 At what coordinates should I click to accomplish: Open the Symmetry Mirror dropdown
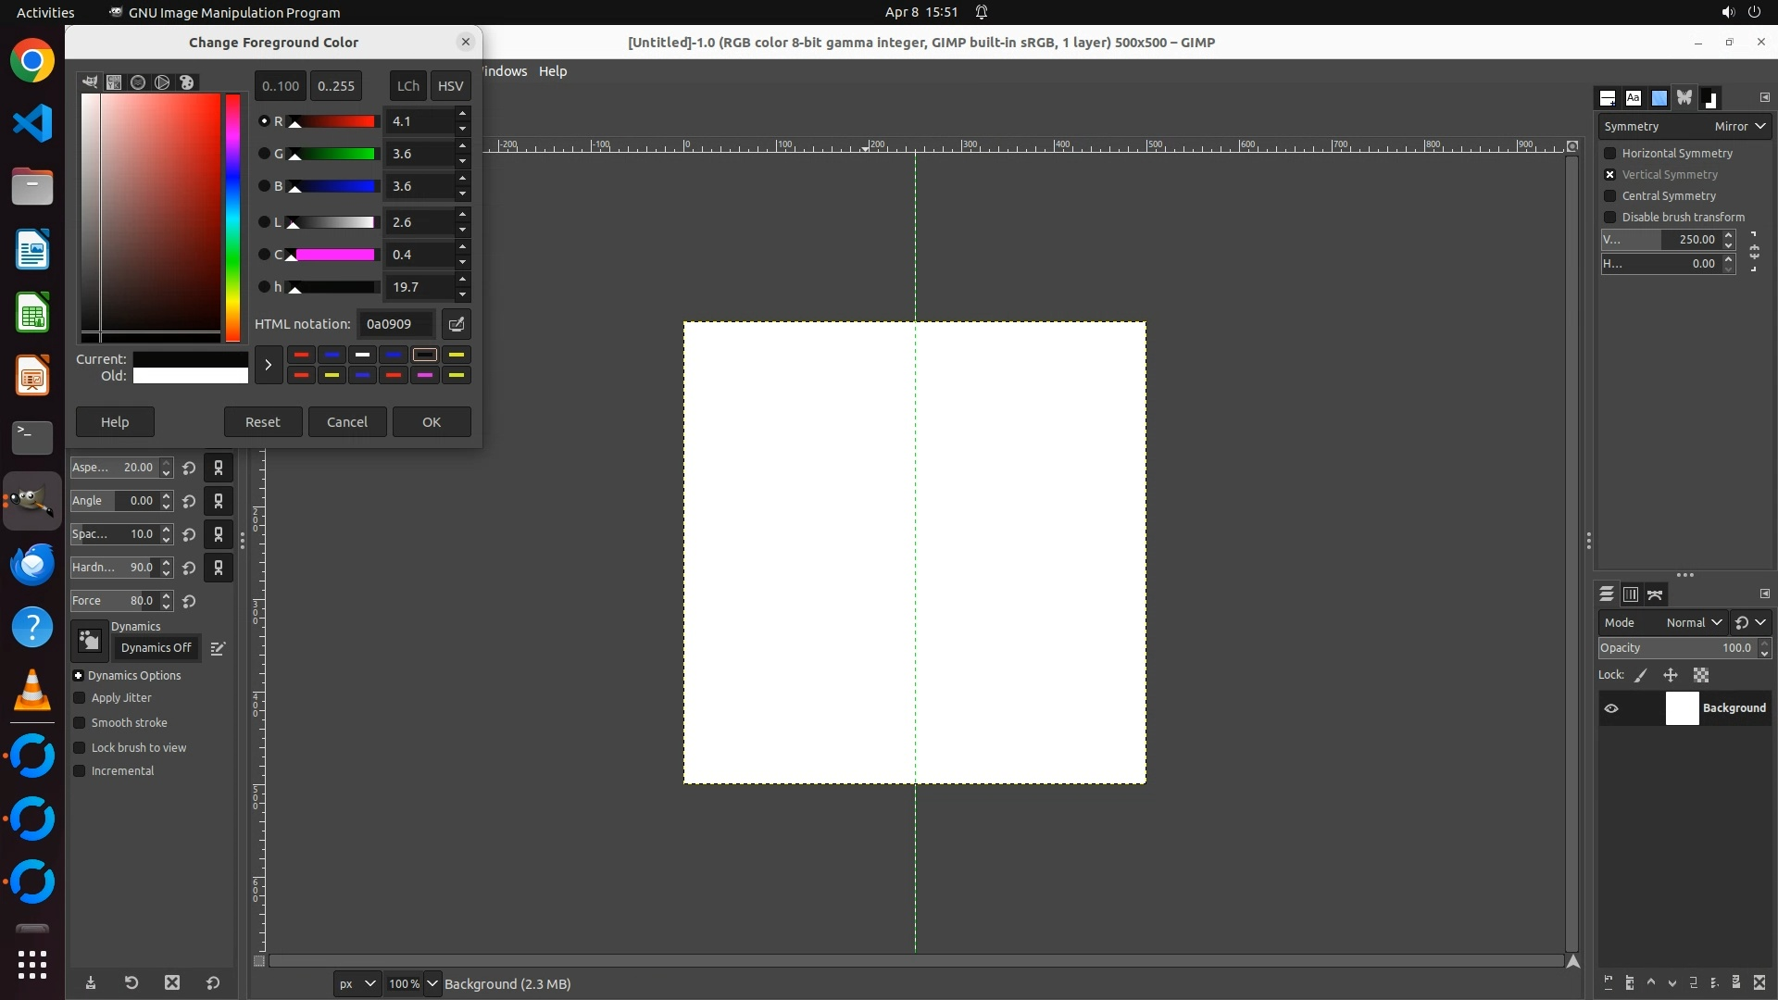pos(1739,127)
